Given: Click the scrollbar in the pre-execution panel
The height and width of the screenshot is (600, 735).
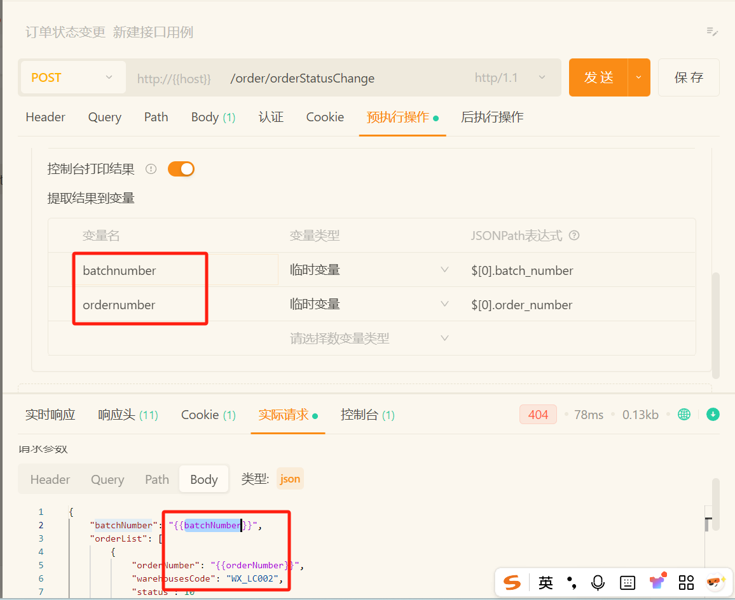Looking at the screenshot, I should click(715, 325).
